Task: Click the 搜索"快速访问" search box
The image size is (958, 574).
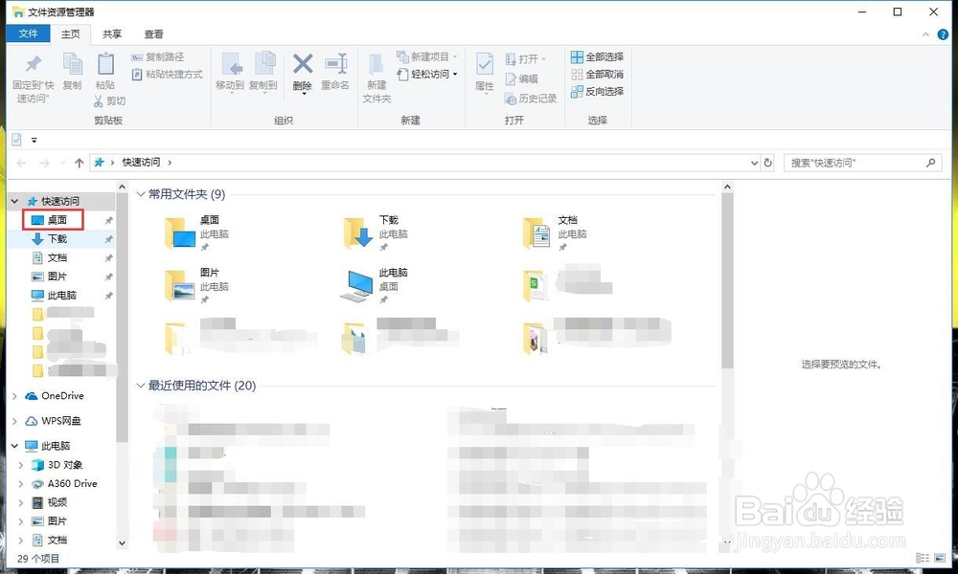Action: coord(861,163)
